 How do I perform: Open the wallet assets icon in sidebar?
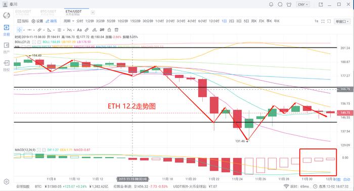[x=6, y=45]
